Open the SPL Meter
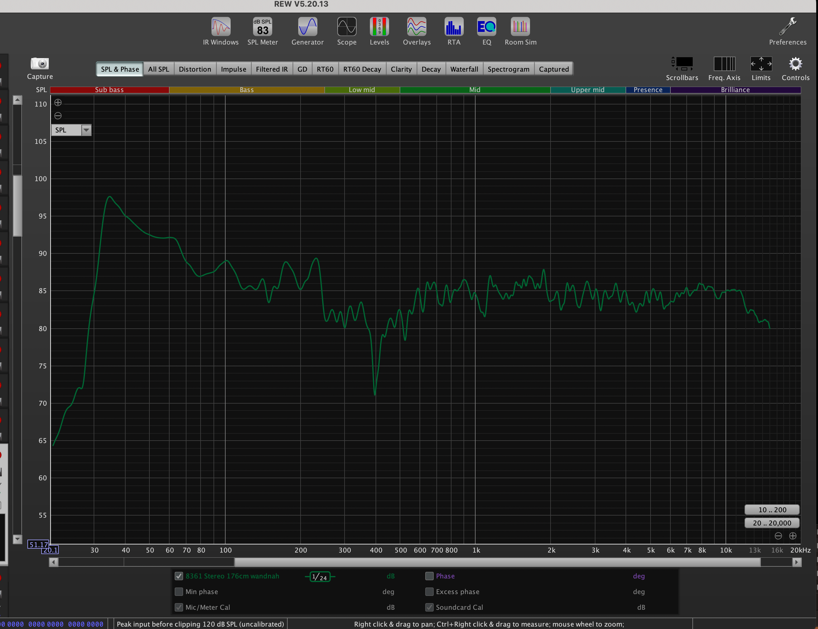818x629 pixels. tap(262, 27)
